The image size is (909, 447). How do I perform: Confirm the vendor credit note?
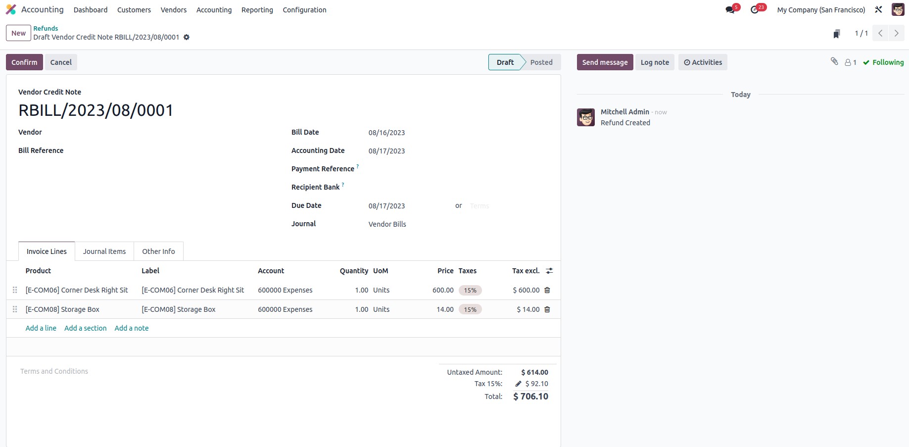(x=24, y=62)
